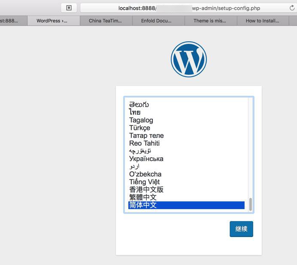
Task: Click the sidebar toggle icon beside address bar
Action: 69,8
